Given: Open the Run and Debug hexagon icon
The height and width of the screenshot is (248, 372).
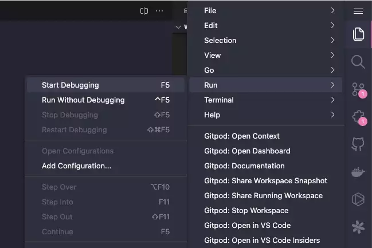Looking at the screenshot, I should (x=358, y=199).
